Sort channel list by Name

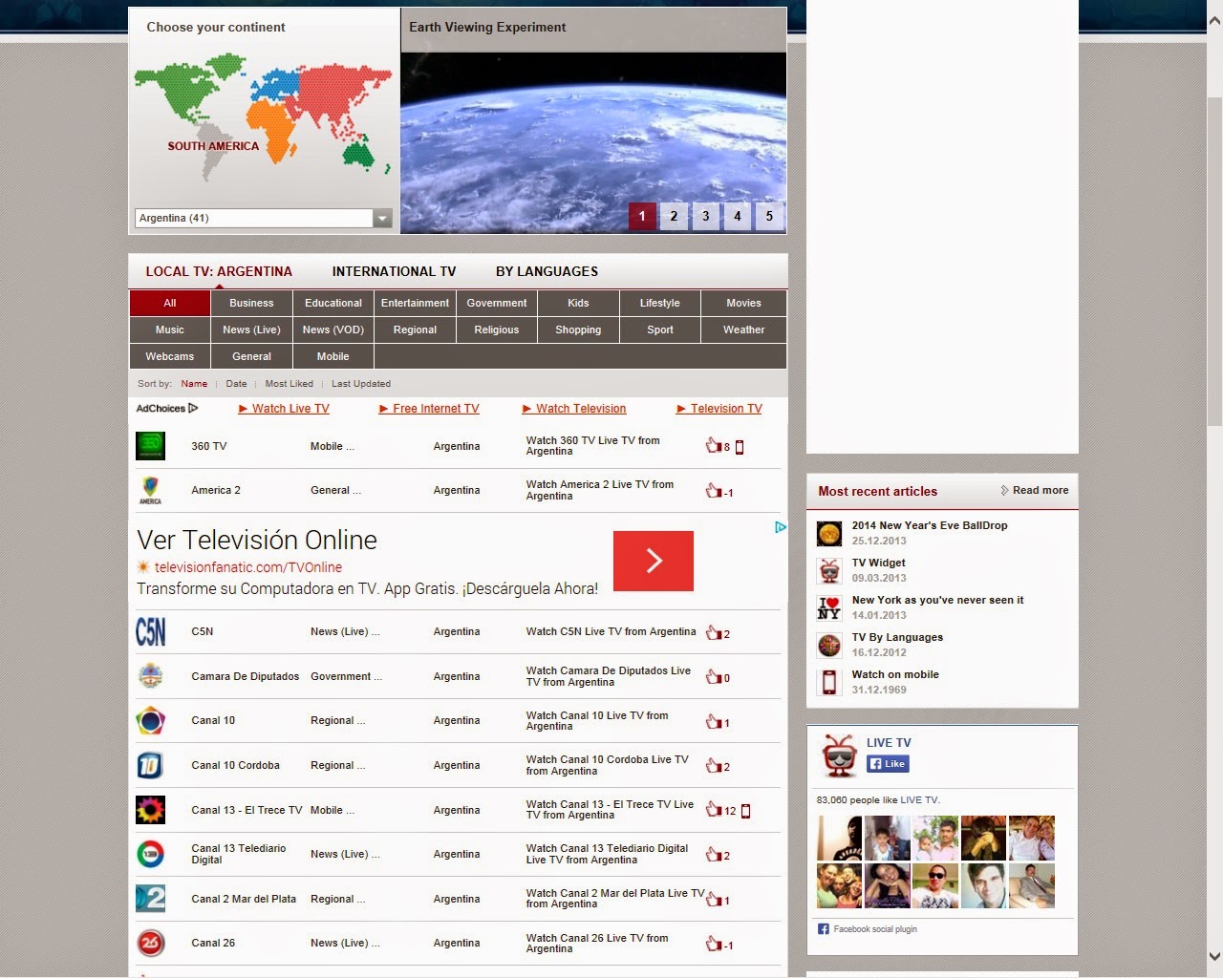(x=194, y=384)
